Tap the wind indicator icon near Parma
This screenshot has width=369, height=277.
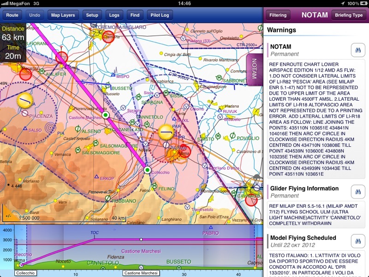point(166,132)
